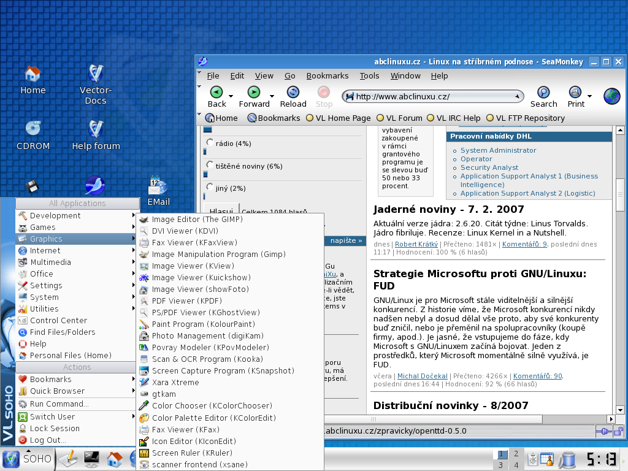Switch to virtual desktop 4 in pager
The height and width of the screenshot is (471, 628).
[516, 465]
